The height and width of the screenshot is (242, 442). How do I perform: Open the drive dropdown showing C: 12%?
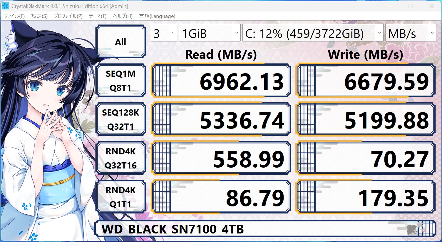click(x=313, y=33)
